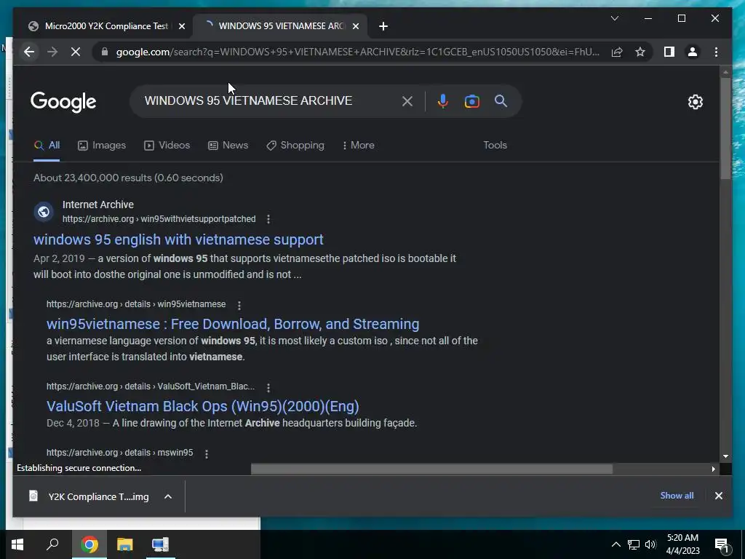The image size is (745, 559).
Task: Click the vertical scrollbar thumb
Action: coord(725,128)
